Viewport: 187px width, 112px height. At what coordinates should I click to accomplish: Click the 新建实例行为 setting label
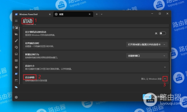point(32,54)
